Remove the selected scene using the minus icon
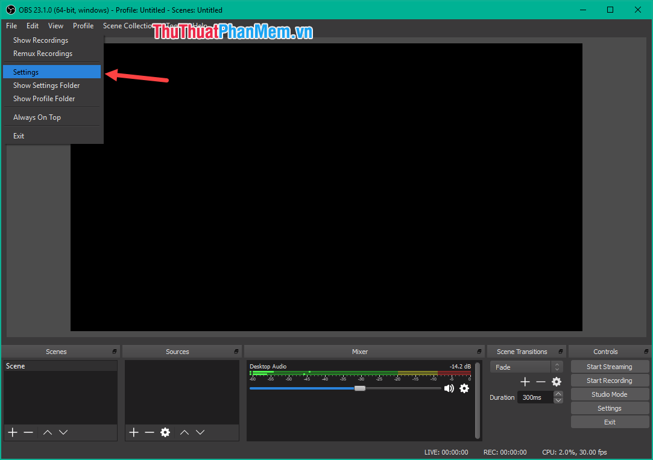Screen dimensions: 653x460 pyautogui.click(x=28, y=432)
